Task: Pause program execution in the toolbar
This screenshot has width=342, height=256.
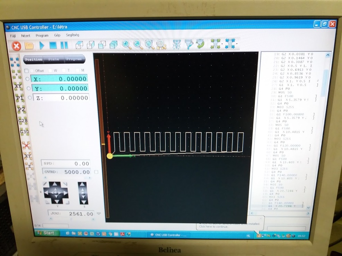Action: [64, 45]
